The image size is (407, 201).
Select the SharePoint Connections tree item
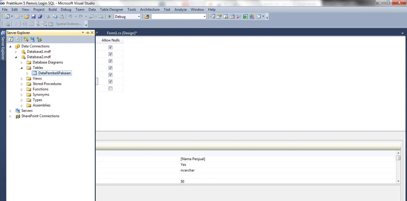pyautogui.click(x=40, y=116)
